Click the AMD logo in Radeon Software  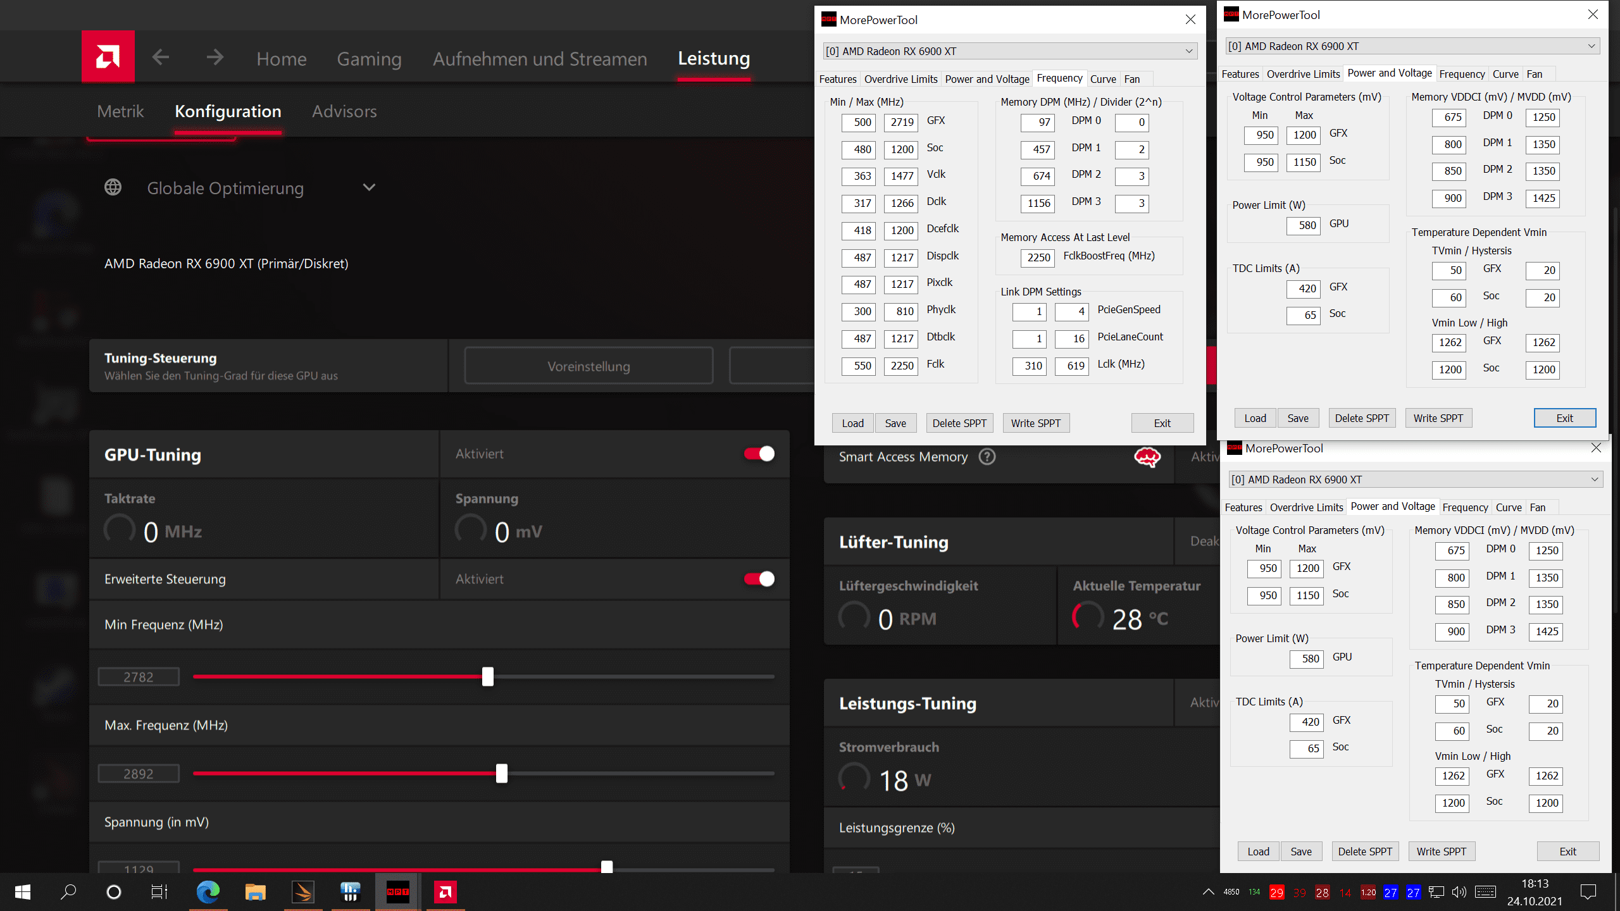point(108,57)
